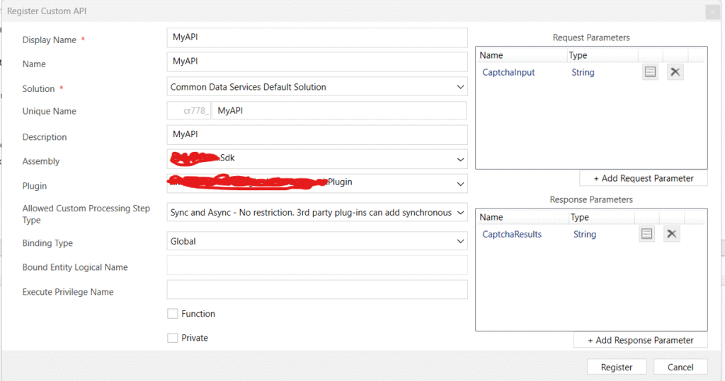Expand Allowed Custom Processing Step Type dropdown

(317, 212)
